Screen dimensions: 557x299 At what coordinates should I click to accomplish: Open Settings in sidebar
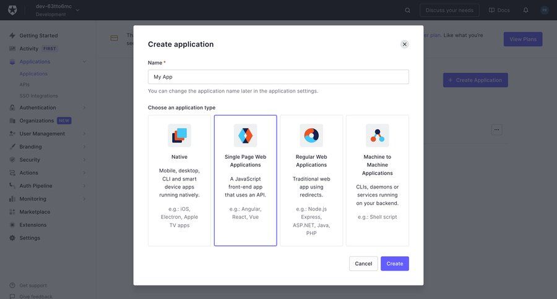[30, 238]
